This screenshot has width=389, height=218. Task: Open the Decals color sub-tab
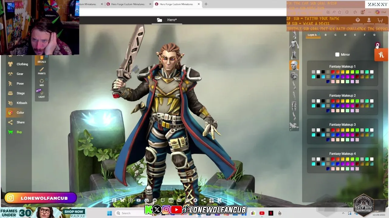(x=42, y=59)
